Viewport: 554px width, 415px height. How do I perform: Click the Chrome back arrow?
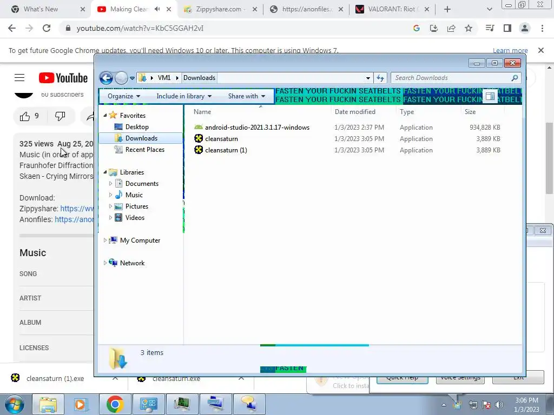pos(12,28)
